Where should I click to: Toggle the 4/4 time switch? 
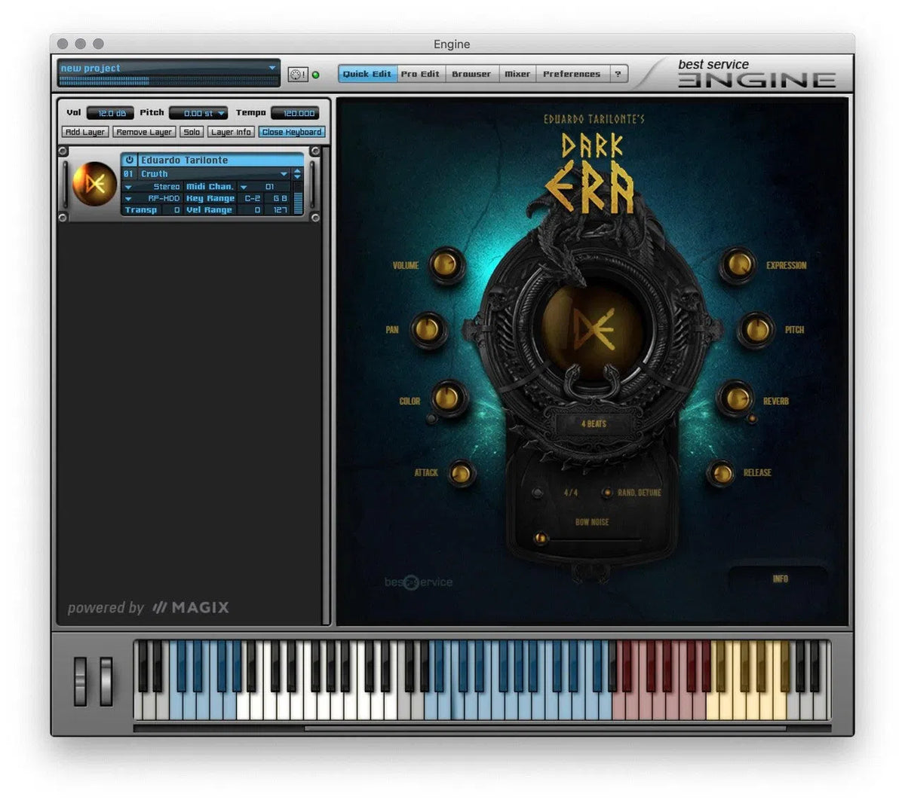(538, 493)
